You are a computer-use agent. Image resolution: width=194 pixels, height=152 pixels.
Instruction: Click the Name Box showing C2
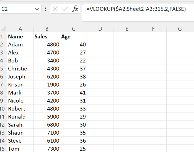point(20,9)
